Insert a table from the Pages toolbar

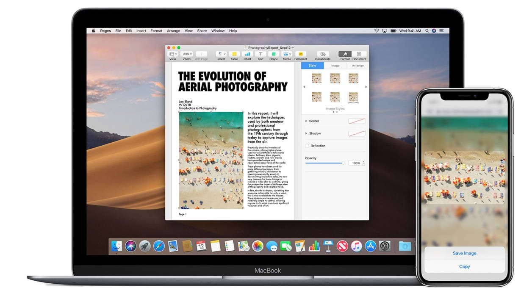pos(234,54)
